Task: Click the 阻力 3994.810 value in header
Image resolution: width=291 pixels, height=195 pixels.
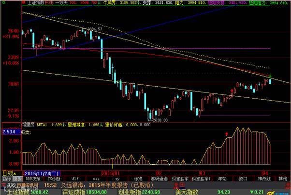Action: pyautogui.click(x=190, y=3)
